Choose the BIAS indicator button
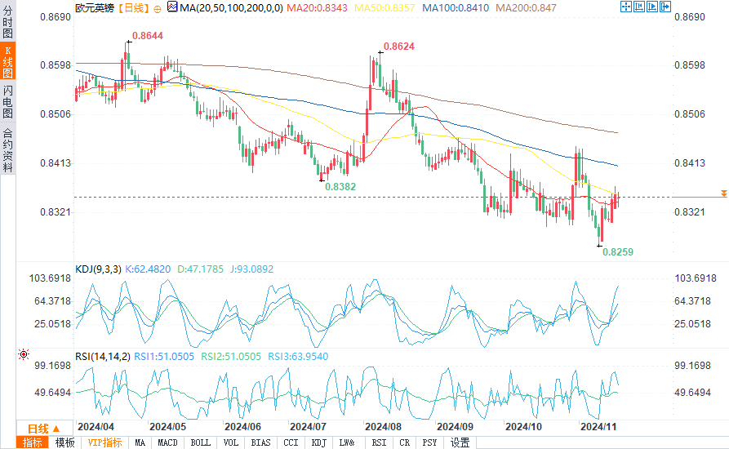The height and width of the screenshot is (449, 729). (x=260, y=442)
